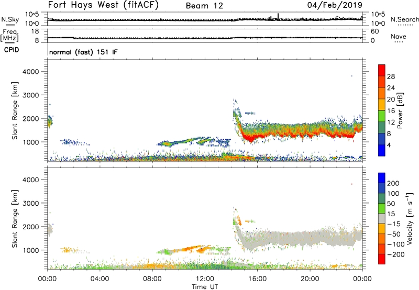Click the '12:00' time tick label
Screen dimensions: 419x290
click(205, 279)
